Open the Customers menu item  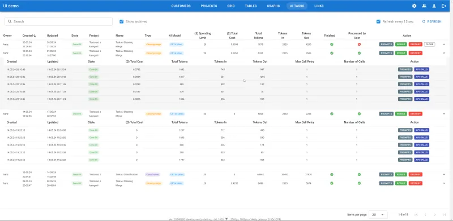[x=181, y=6]
